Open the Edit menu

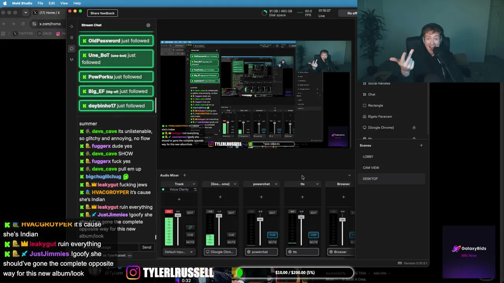tap(52, 3)
